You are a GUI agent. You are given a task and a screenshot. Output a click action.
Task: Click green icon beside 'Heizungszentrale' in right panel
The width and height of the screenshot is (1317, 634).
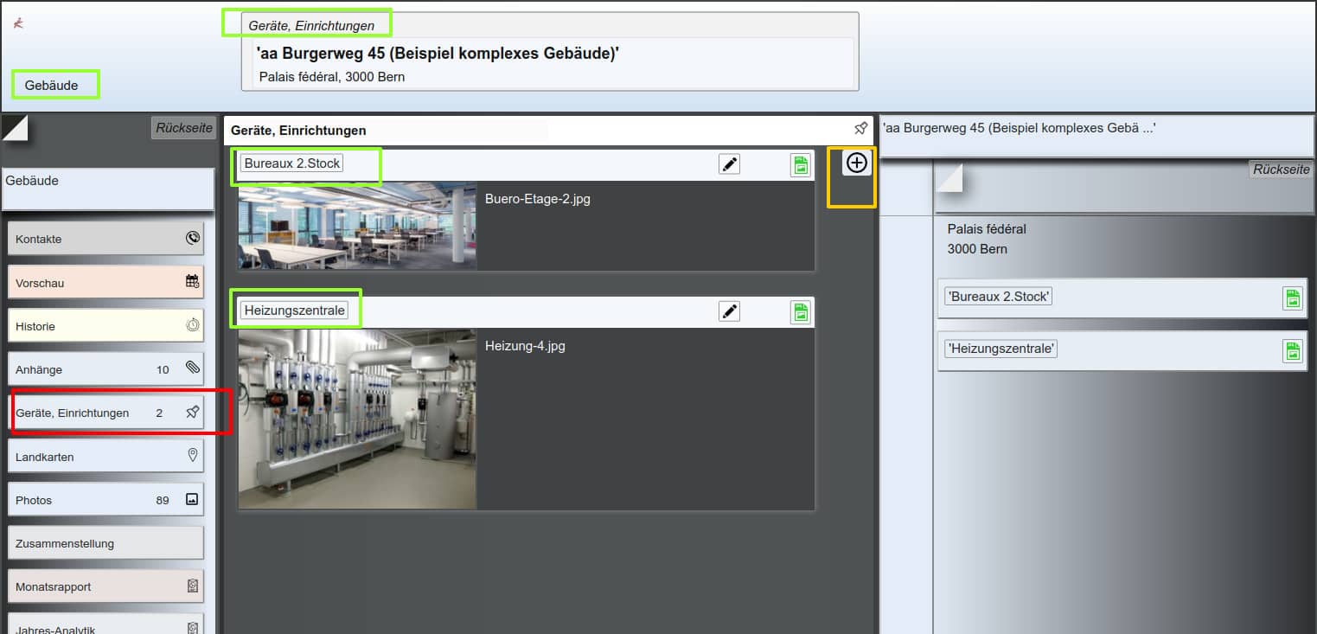[1292, 350]
